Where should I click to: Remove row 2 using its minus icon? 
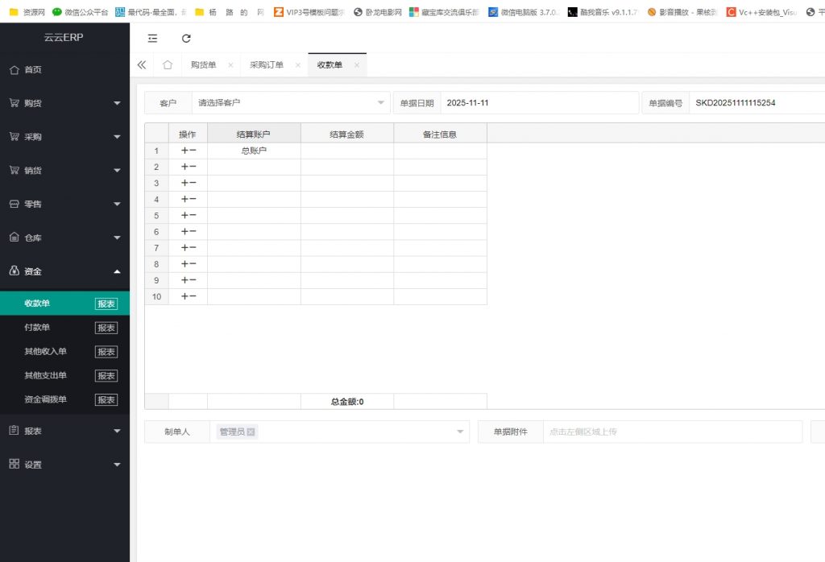pos(192,167)
